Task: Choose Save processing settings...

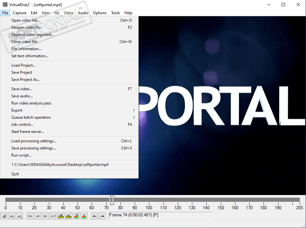Action: pos(69,148)
